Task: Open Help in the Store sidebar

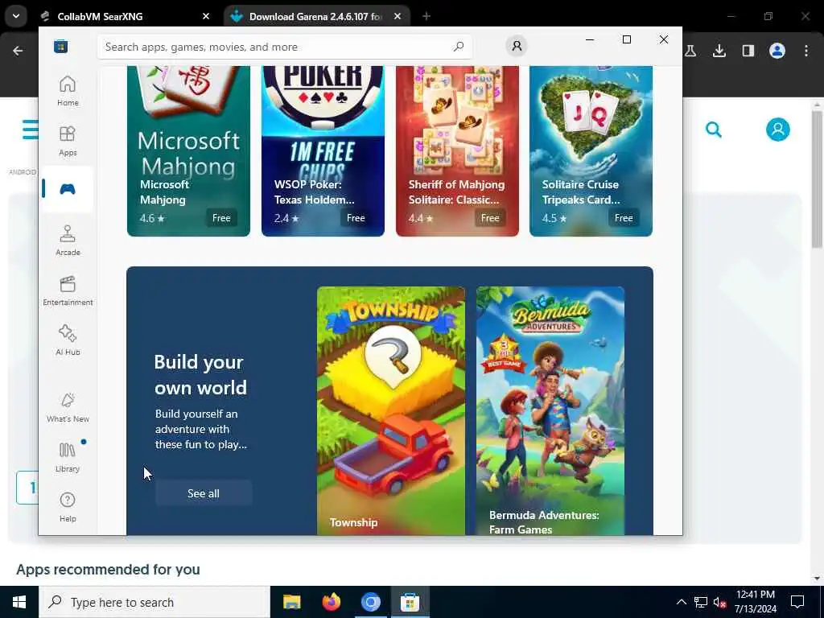Action: pos(68,507)
